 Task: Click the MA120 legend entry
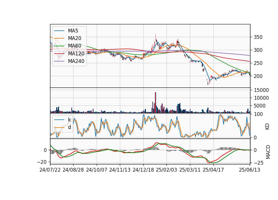tap(69, 53)
